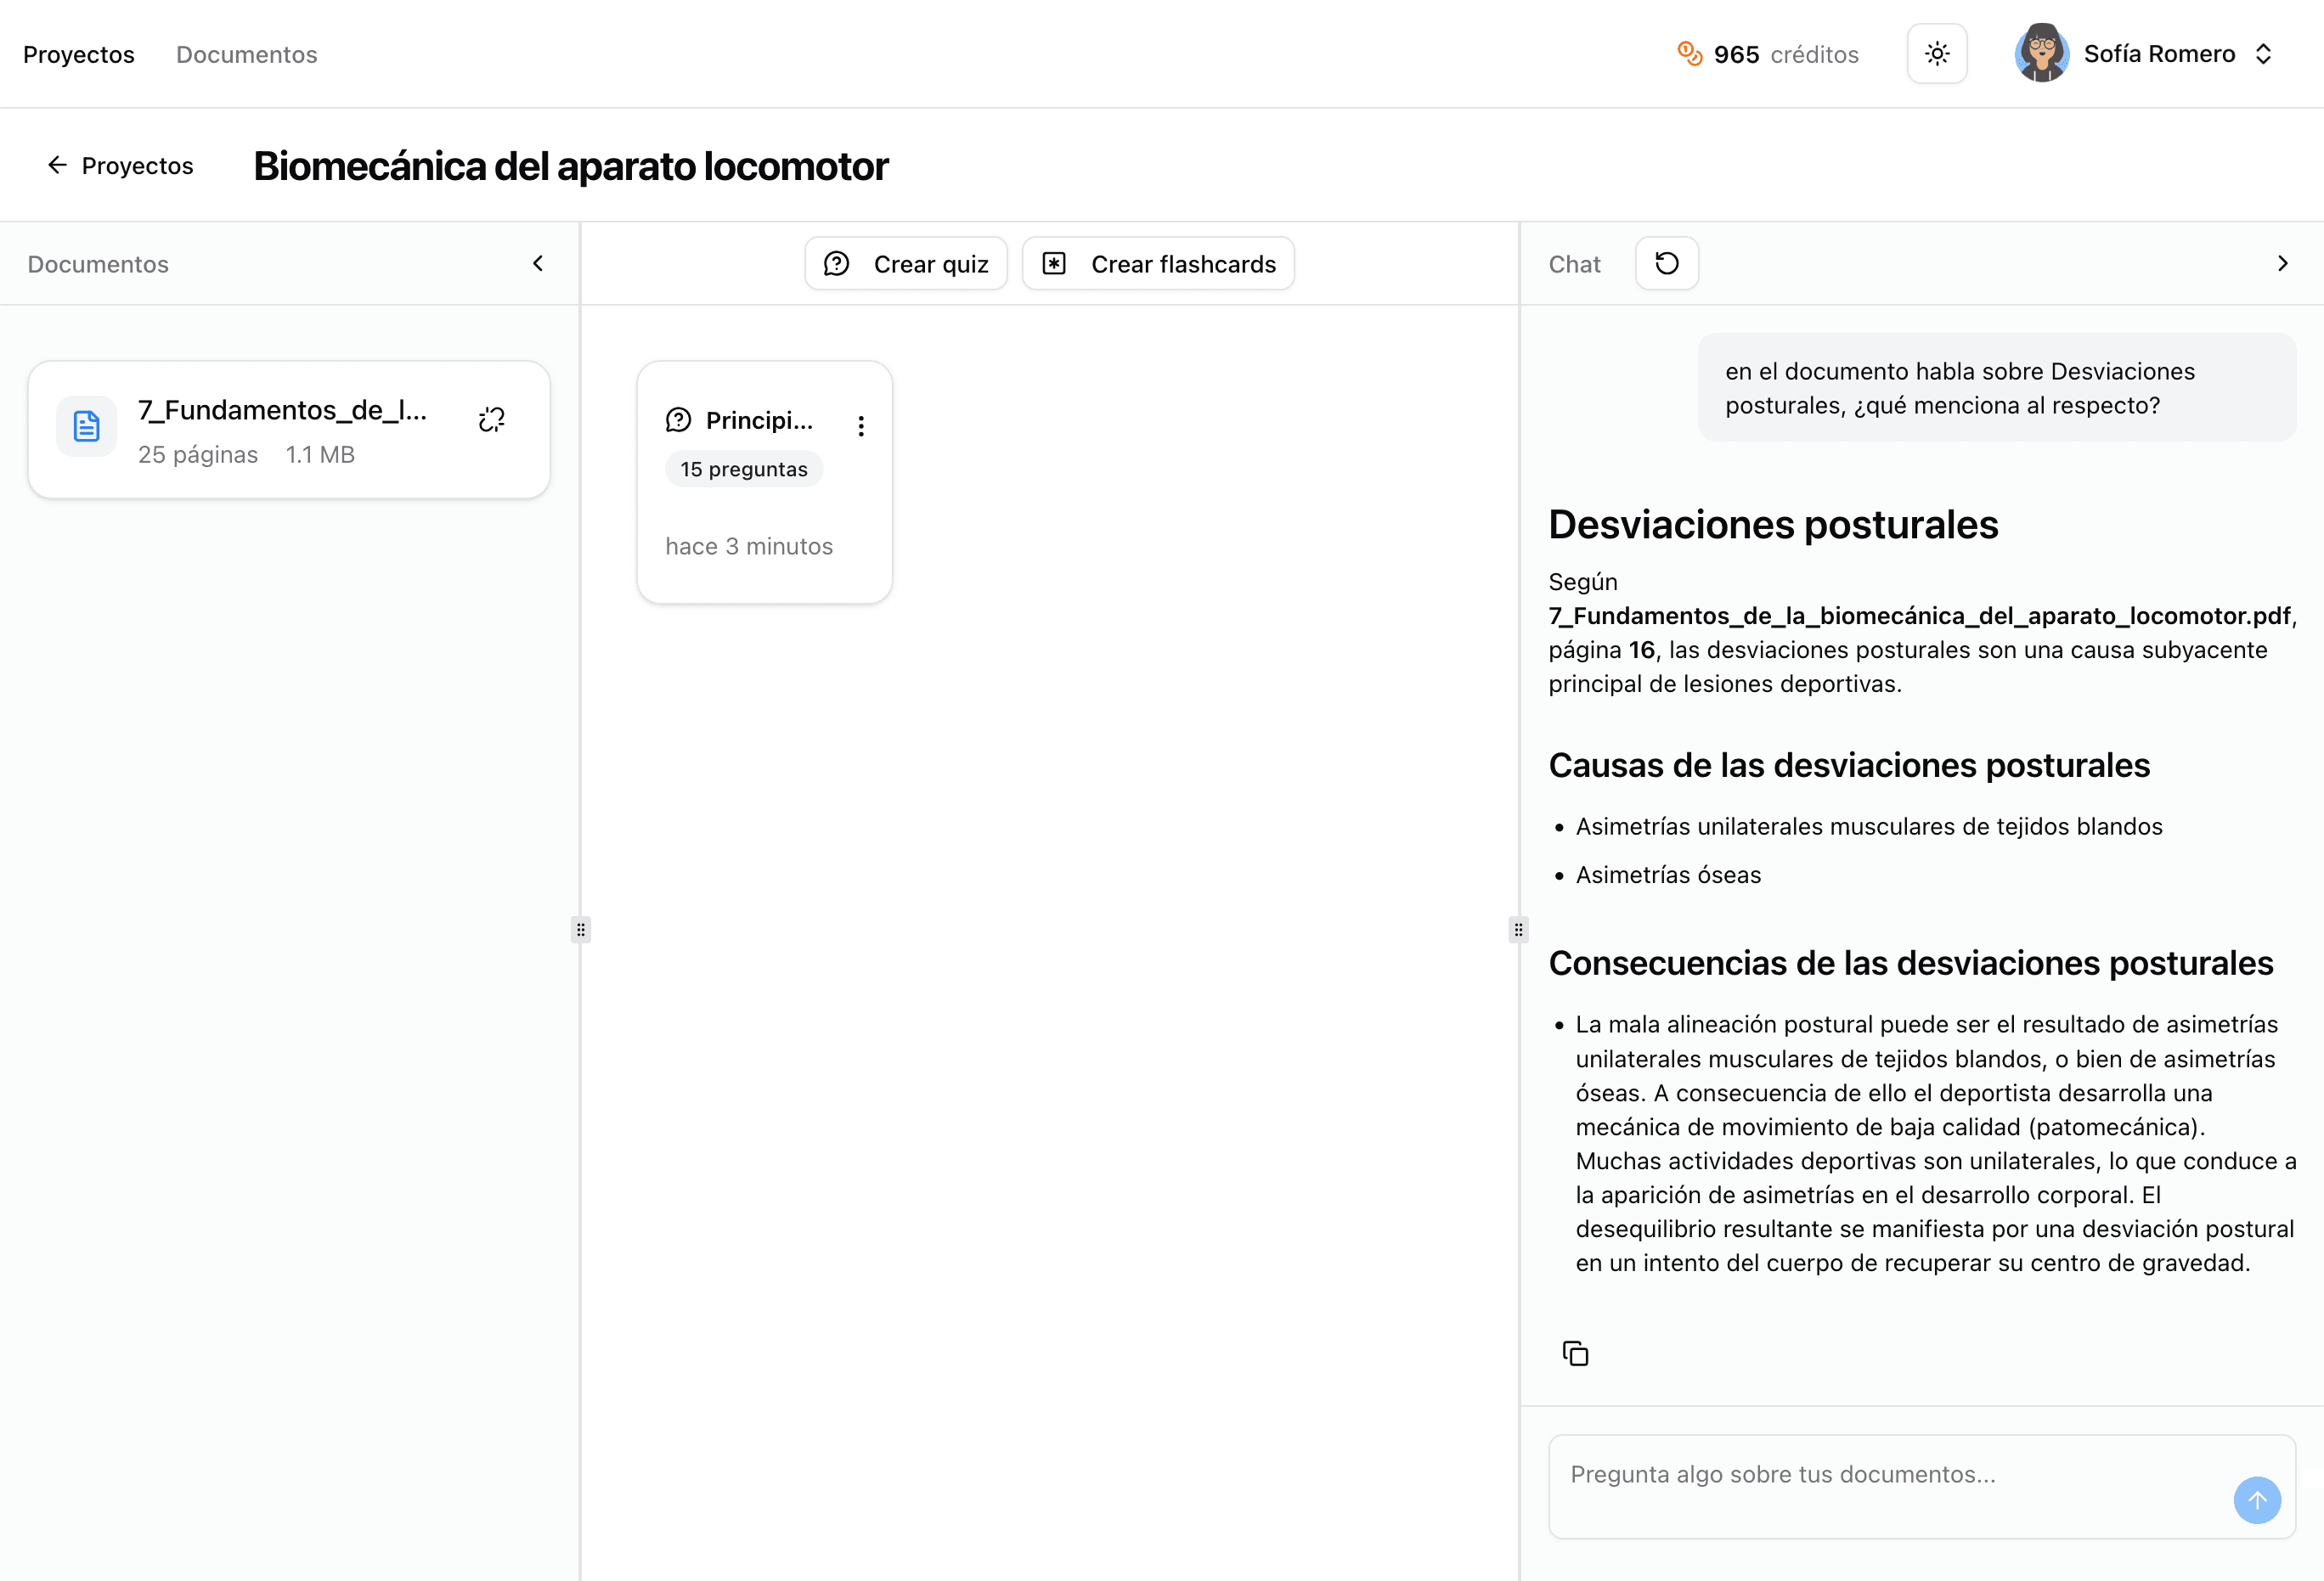Go to Proyectos in the top navigation
Image resolution: width=2324 pixels, height=1581 pixels.
pos(78,54)
